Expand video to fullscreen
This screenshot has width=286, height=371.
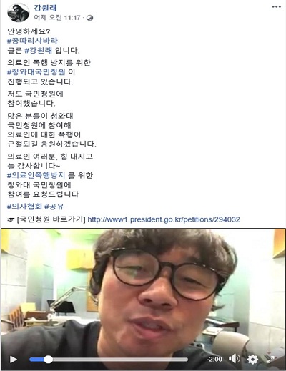click(270, 359)
